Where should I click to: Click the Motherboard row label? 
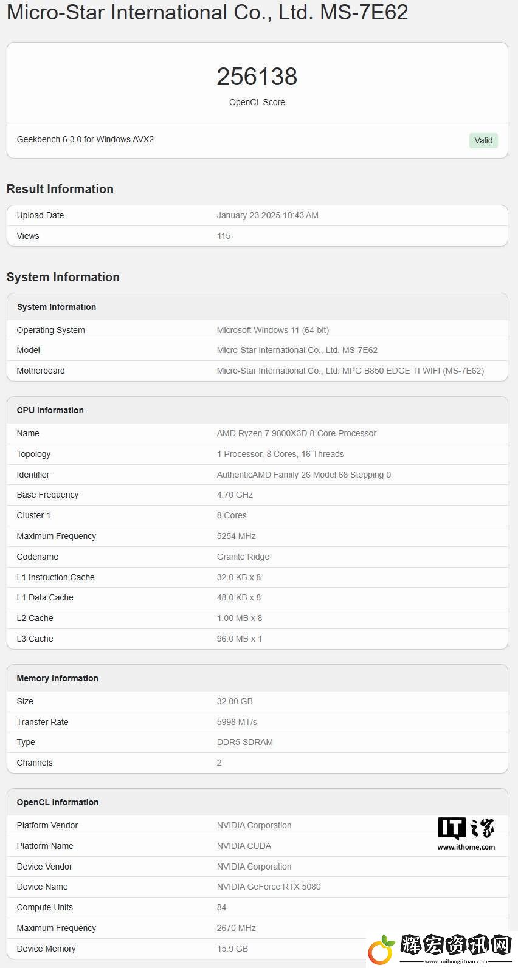pyautogui.click(x=41, y=371)
